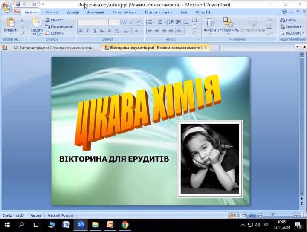307x232 pixels.
Task: Open the Фигуры shapes gallery
Action: [210, 23]
